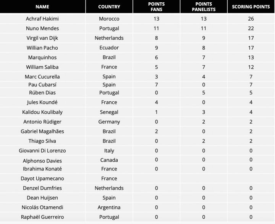
Task: Select Kalidou Koulibaly's name cell
Action: (x=42, y=112)
